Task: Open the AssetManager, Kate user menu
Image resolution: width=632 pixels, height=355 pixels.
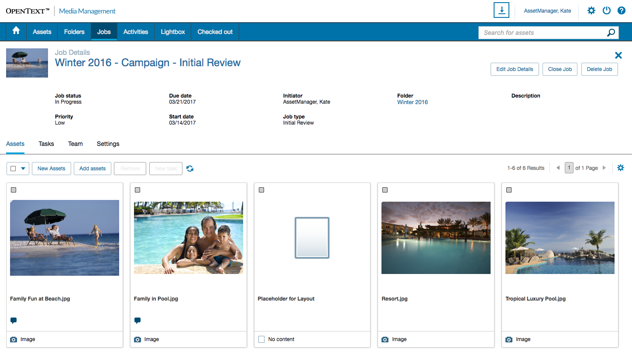Action: (x=547, y=11)
